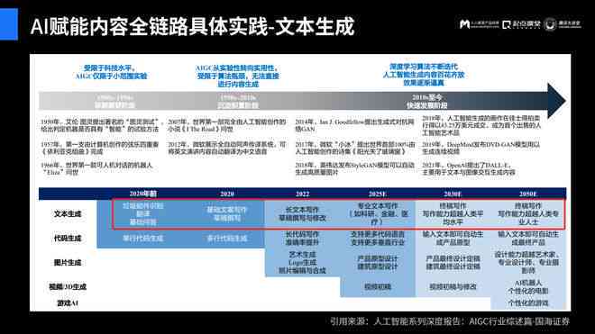This screenshot has width=595, height=334.
Task: Click the "2030E" column header
Action: tap(453, 194)
